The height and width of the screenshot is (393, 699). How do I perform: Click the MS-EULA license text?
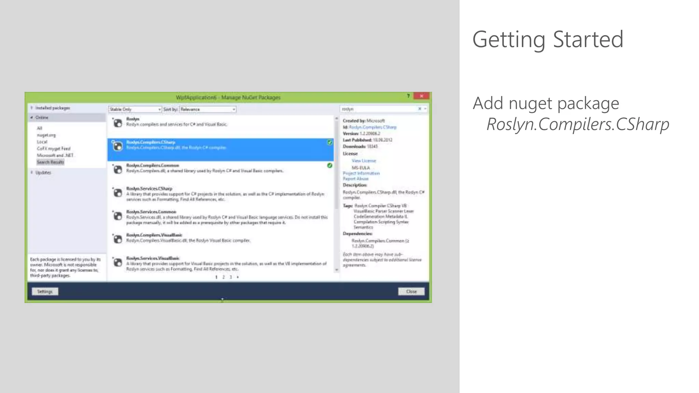(x=361, y=168)
